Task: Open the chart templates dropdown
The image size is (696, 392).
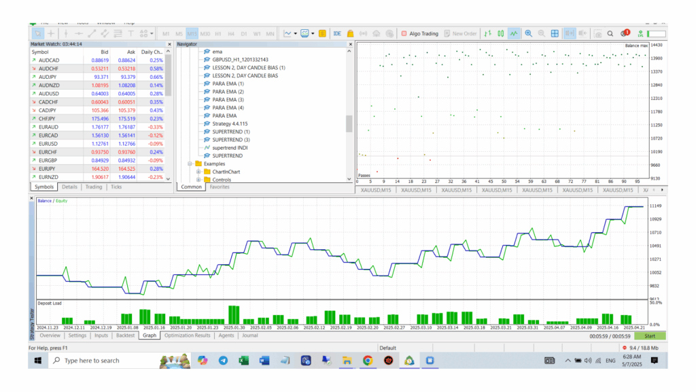Action: coord(313,34)
